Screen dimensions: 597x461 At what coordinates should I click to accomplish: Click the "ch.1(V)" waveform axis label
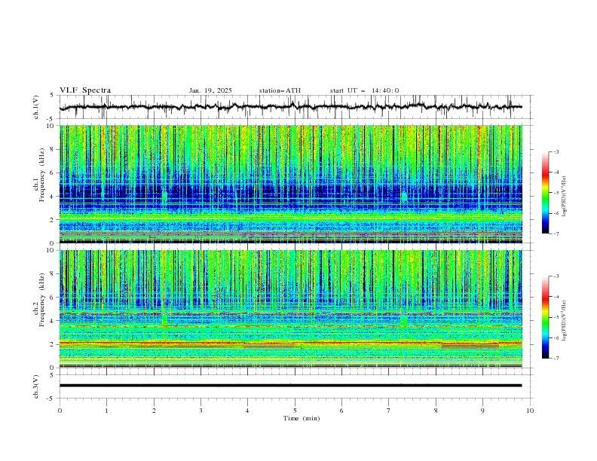36,107
